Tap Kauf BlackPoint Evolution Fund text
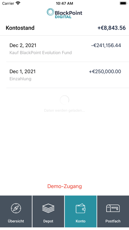Screen dimensions: 129x230 (40, 53)
